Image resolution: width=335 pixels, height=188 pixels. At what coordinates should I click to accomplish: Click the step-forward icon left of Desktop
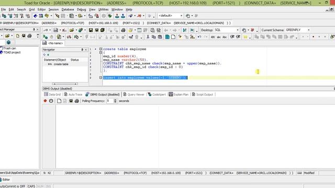point(185,30)
